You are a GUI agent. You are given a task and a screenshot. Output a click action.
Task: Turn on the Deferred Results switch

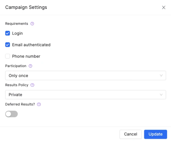pos(11,114)
